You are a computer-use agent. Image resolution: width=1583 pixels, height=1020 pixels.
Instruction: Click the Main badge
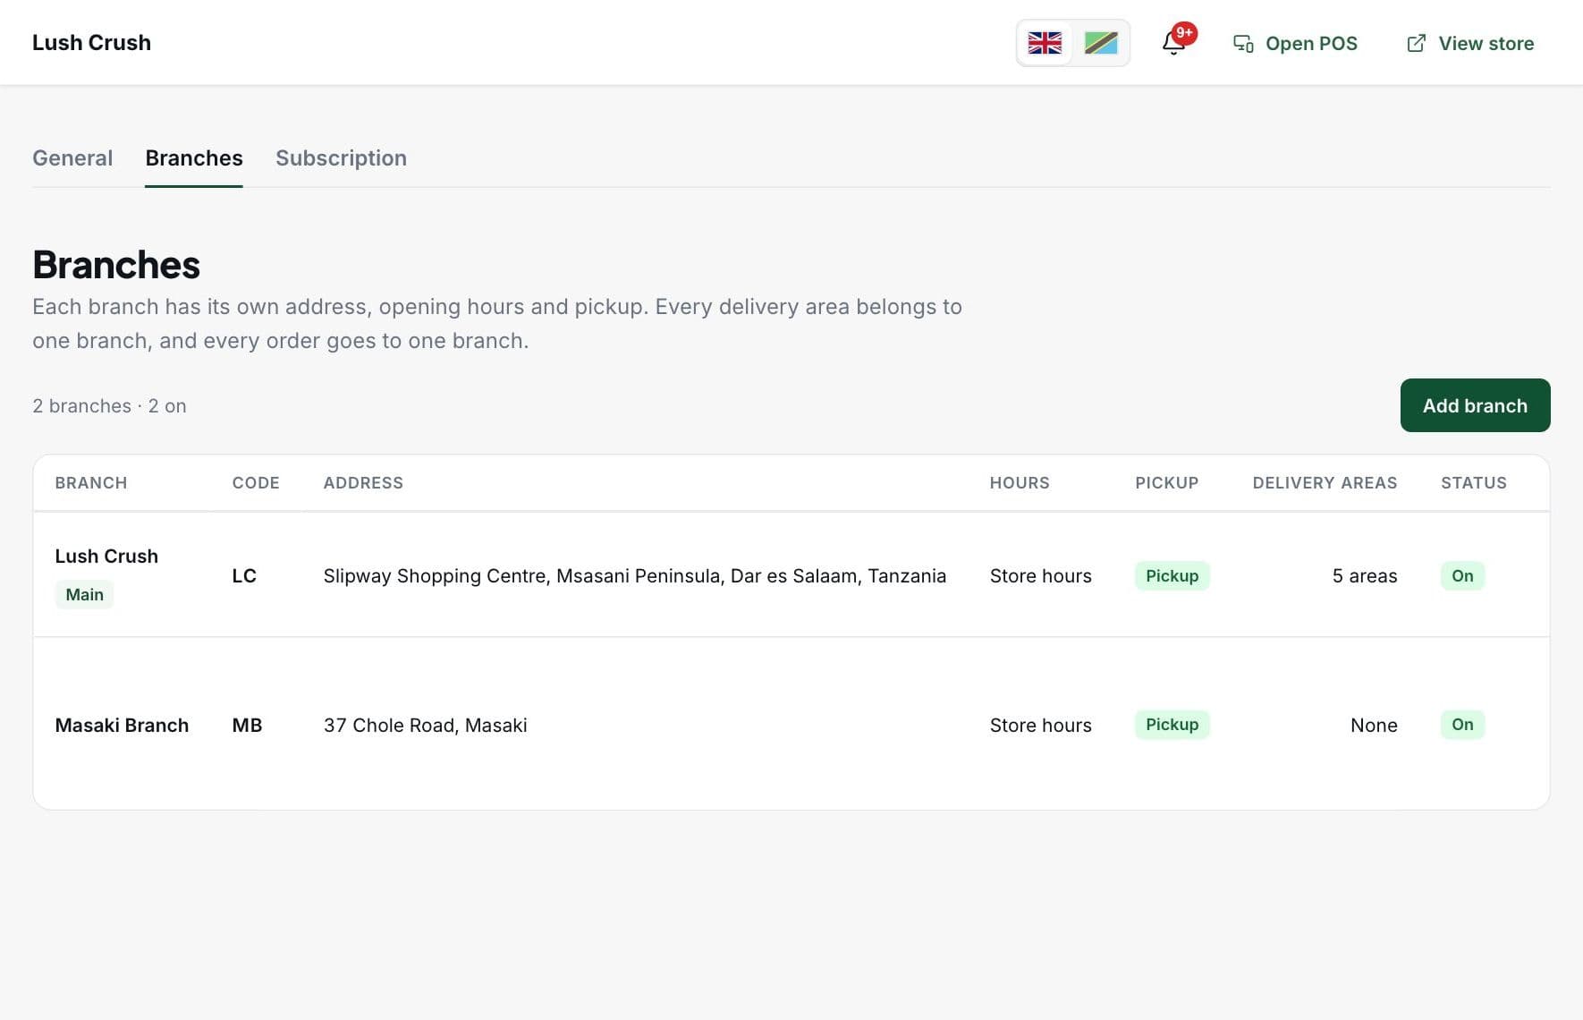click(x=84, y=595)
